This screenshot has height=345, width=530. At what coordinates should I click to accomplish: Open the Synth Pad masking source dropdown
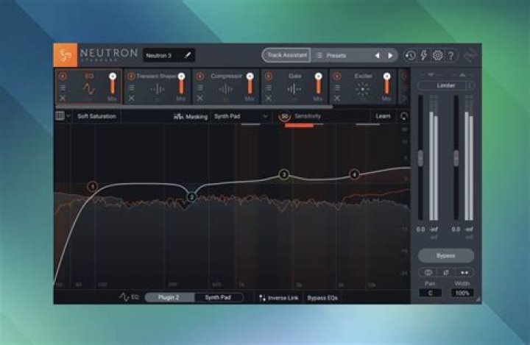click(241, 116)
